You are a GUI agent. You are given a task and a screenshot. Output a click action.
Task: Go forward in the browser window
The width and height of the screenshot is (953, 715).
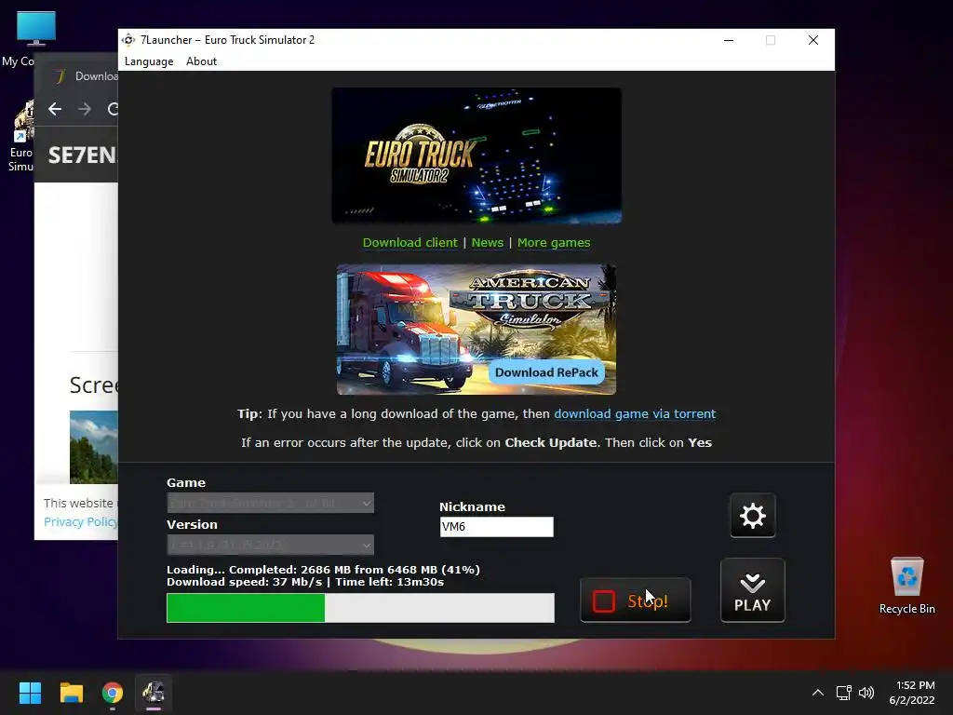tap(85, 109)
